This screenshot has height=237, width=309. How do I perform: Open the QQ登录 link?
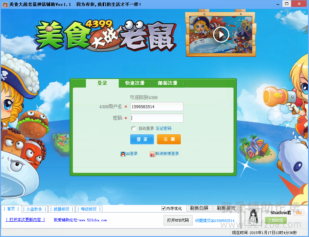tap(132, 154)
